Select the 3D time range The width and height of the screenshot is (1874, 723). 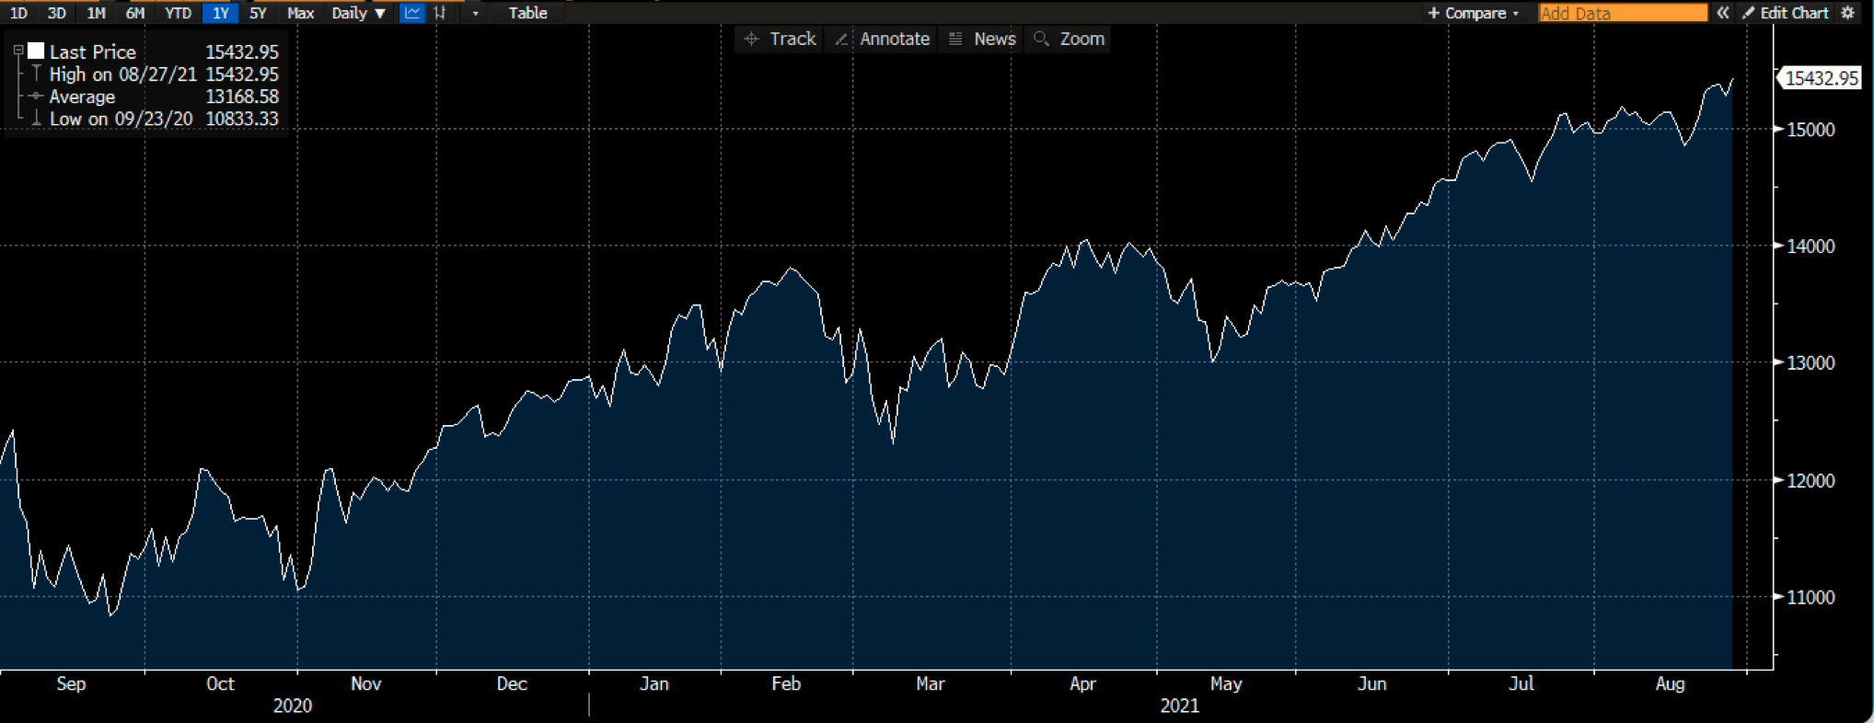pos(56,13)
